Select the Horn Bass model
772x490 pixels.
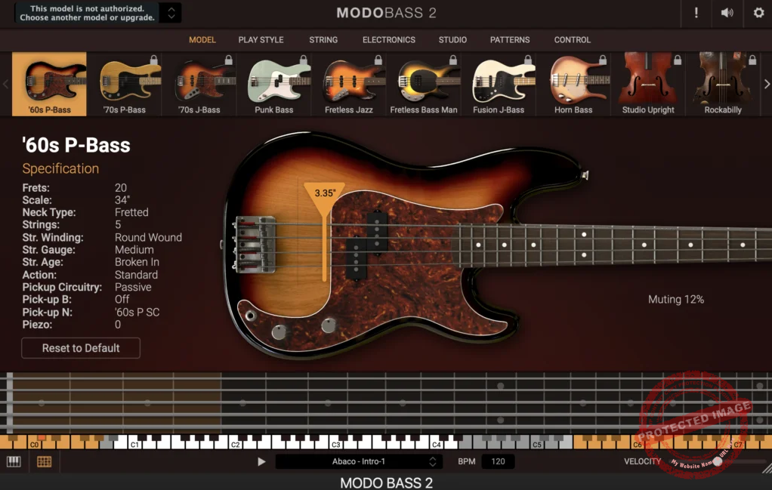(573, 84)
